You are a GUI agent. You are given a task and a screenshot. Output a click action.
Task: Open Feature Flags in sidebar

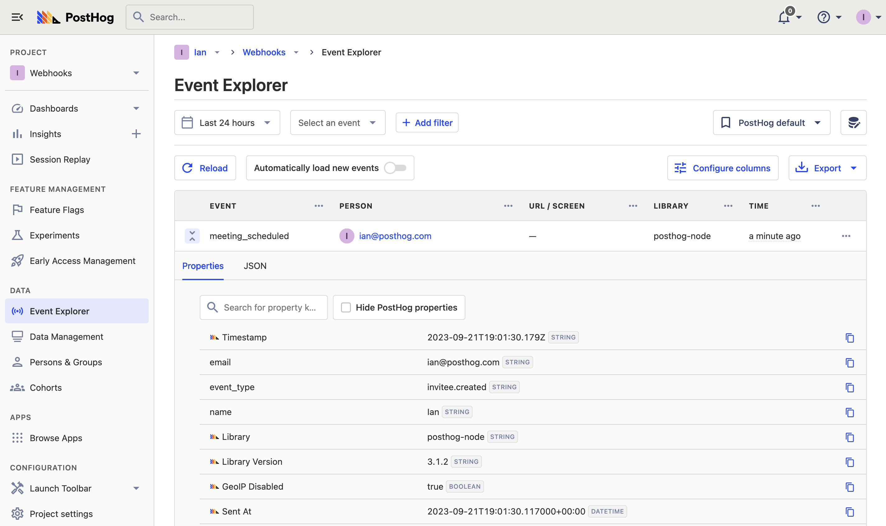coord(77,210)
